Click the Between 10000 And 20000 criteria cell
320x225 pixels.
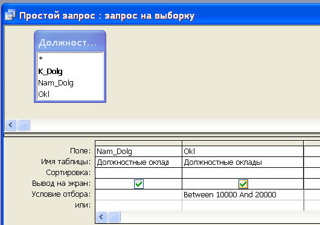tap(243, 195)
